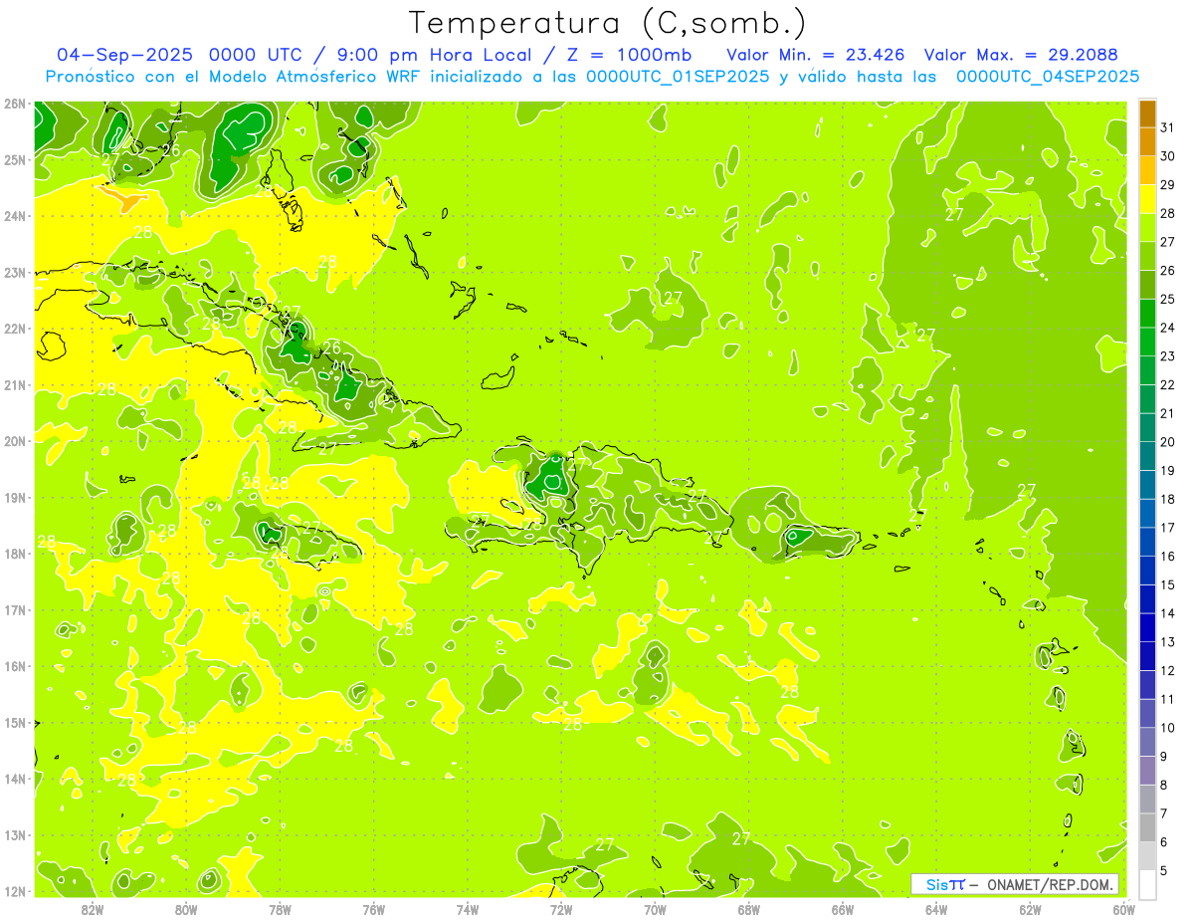Click the "31" label on the color bar

point(1167,127)
